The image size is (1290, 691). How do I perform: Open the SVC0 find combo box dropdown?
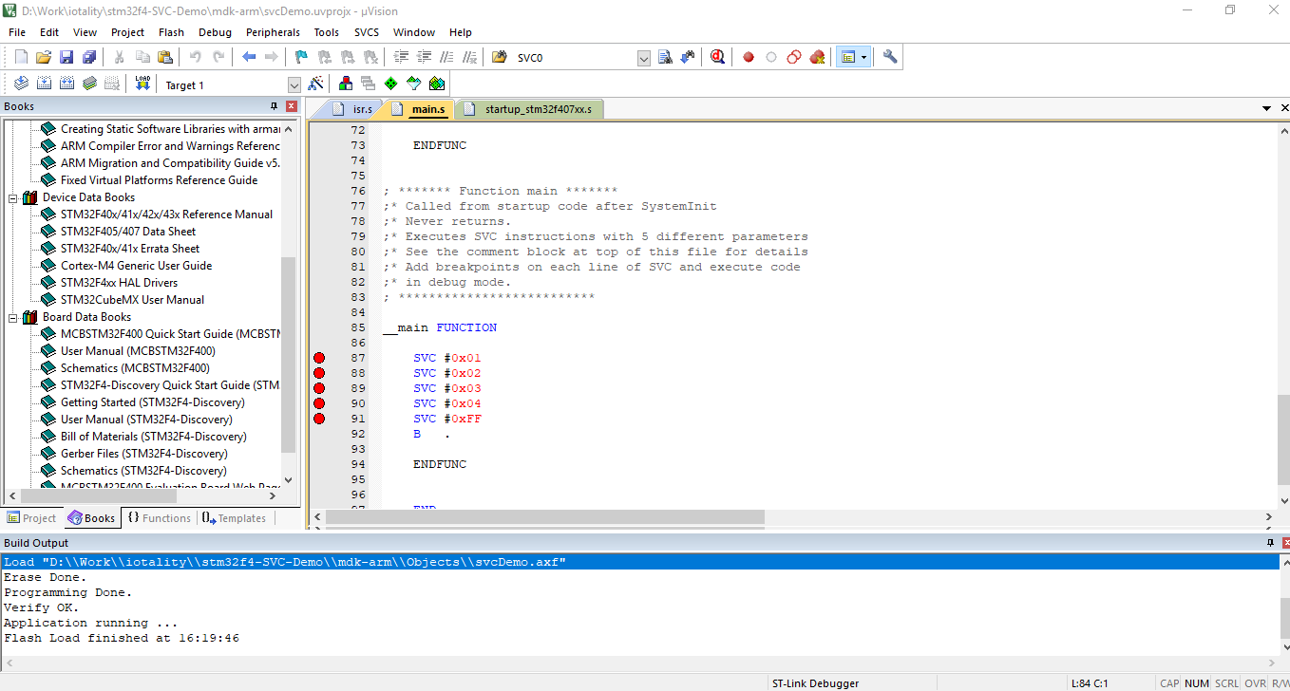click(x=643, y=58)
